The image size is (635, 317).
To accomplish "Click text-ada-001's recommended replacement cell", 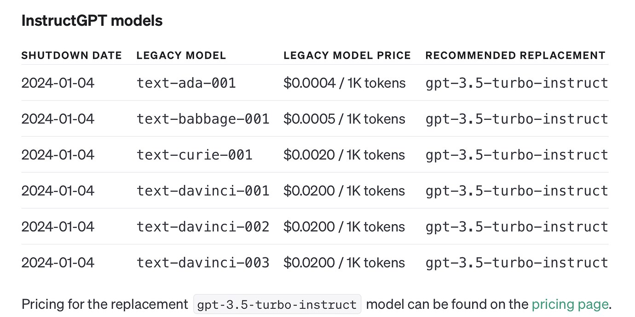I will coord(517,83).
